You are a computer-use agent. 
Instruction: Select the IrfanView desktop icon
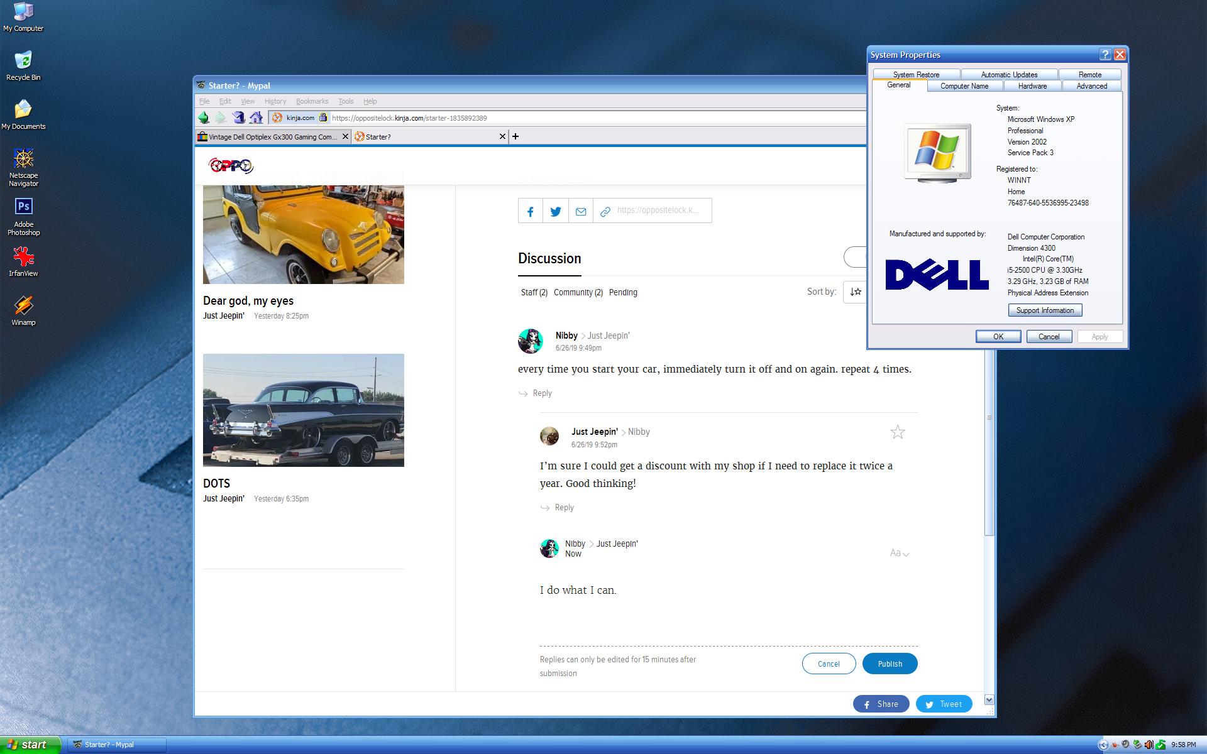[x=23, y=262]
